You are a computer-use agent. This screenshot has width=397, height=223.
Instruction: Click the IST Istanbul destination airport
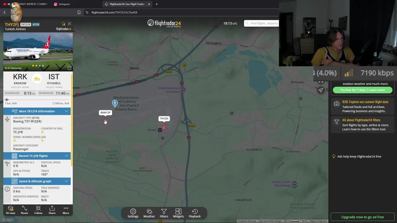[x=54, y=79]
